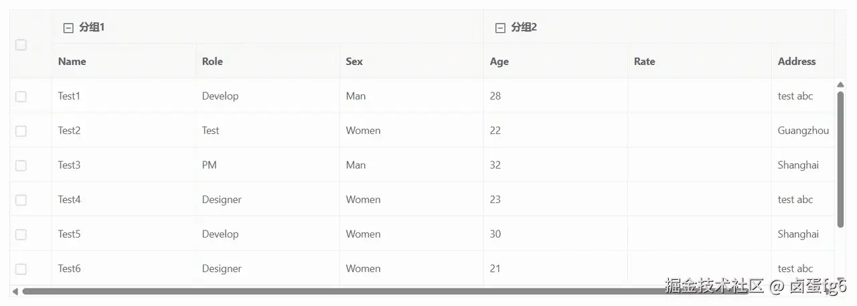Collapse the 分组1 column group

pyautogui.click(x=68, y=27)
